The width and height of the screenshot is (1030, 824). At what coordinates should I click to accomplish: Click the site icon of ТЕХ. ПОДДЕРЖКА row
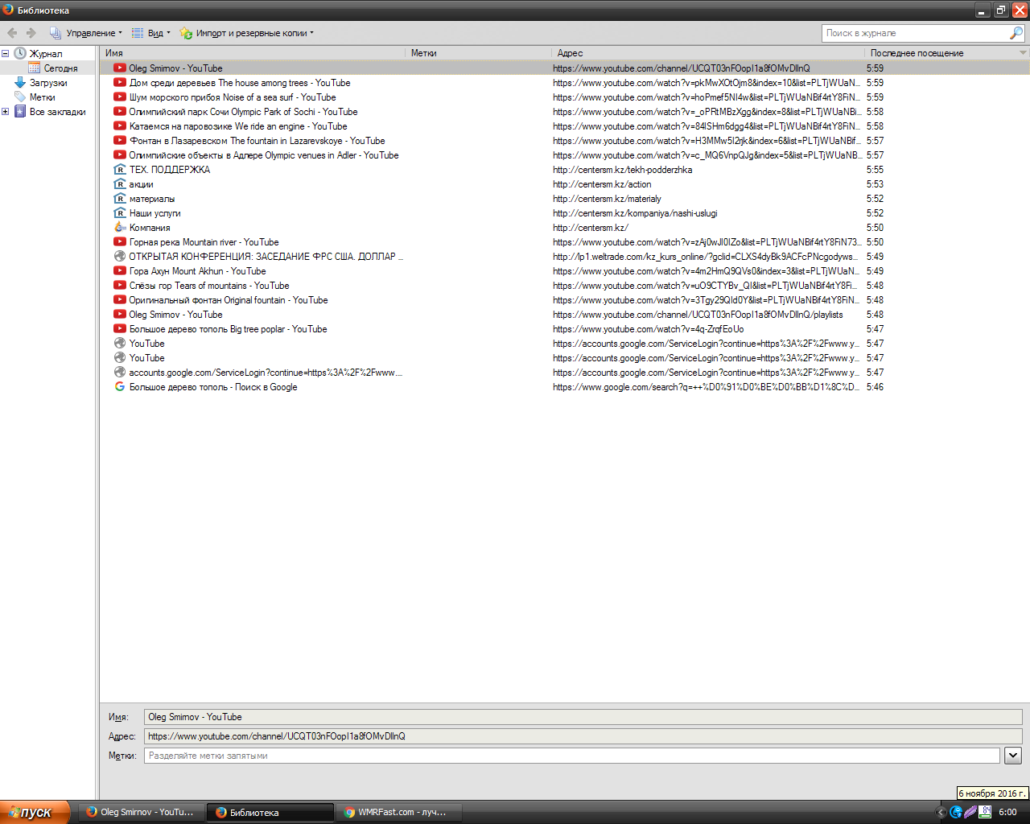(120, 170)
